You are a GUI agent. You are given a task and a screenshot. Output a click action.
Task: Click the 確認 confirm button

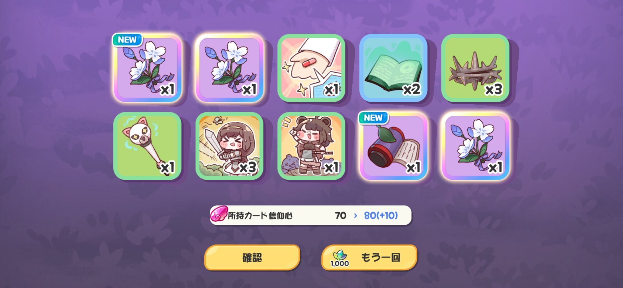[x=252, y=257]
